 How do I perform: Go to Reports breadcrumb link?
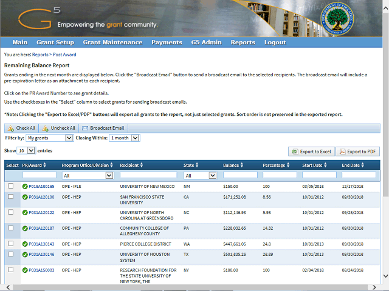coord(40,55)
